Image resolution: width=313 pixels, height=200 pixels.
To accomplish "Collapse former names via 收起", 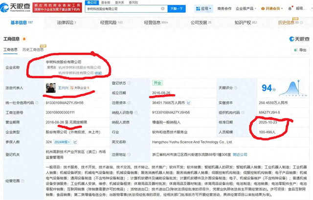I will 98,73.
